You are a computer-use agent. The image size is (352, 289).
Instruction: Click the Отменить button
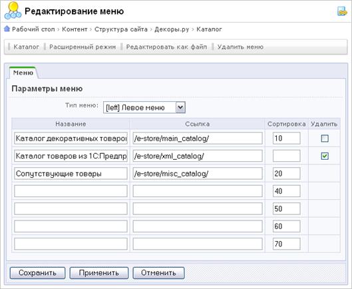(x=158, y=273)
